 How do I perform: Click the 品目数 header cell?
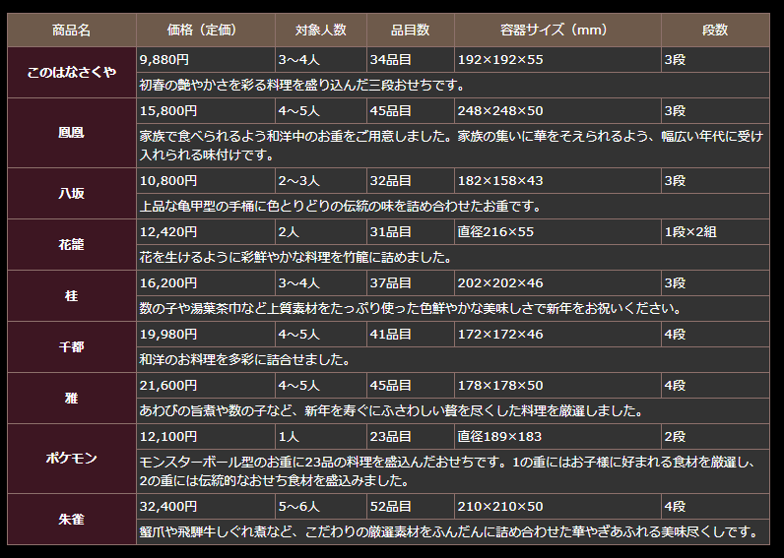pos(410,31)
